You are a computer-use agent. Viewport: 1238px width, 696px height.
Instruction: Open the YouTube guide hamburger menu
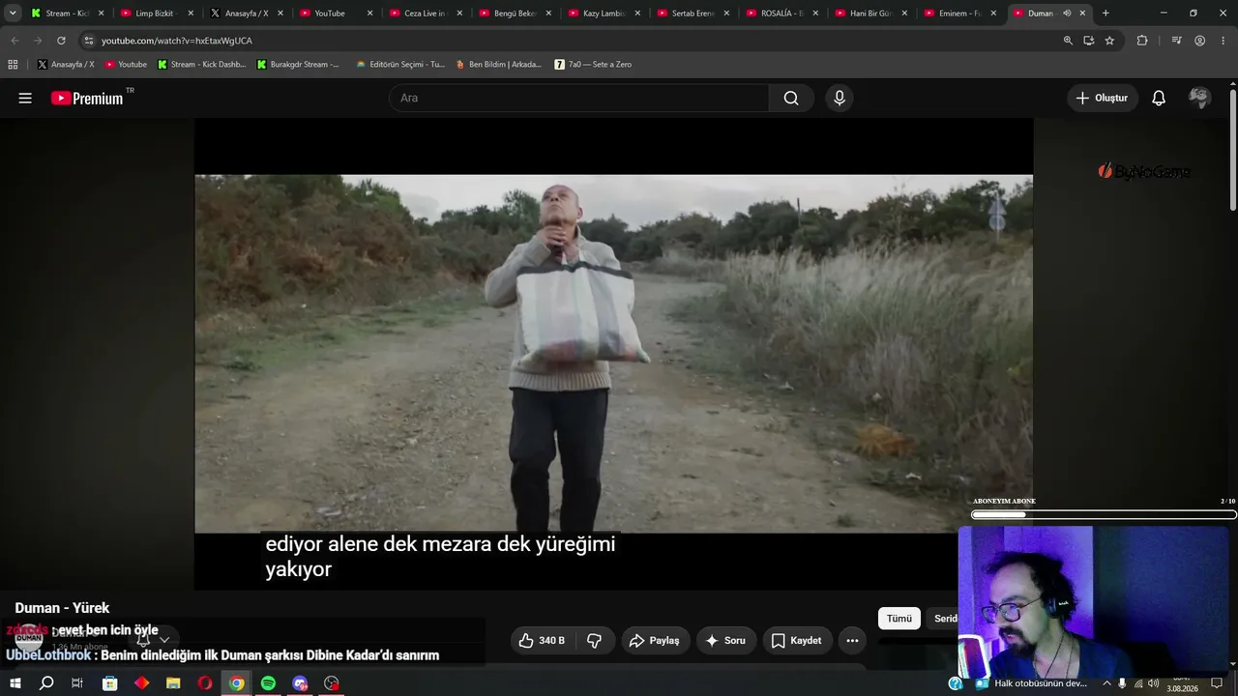pyautogui.click(x=25, y=98)
